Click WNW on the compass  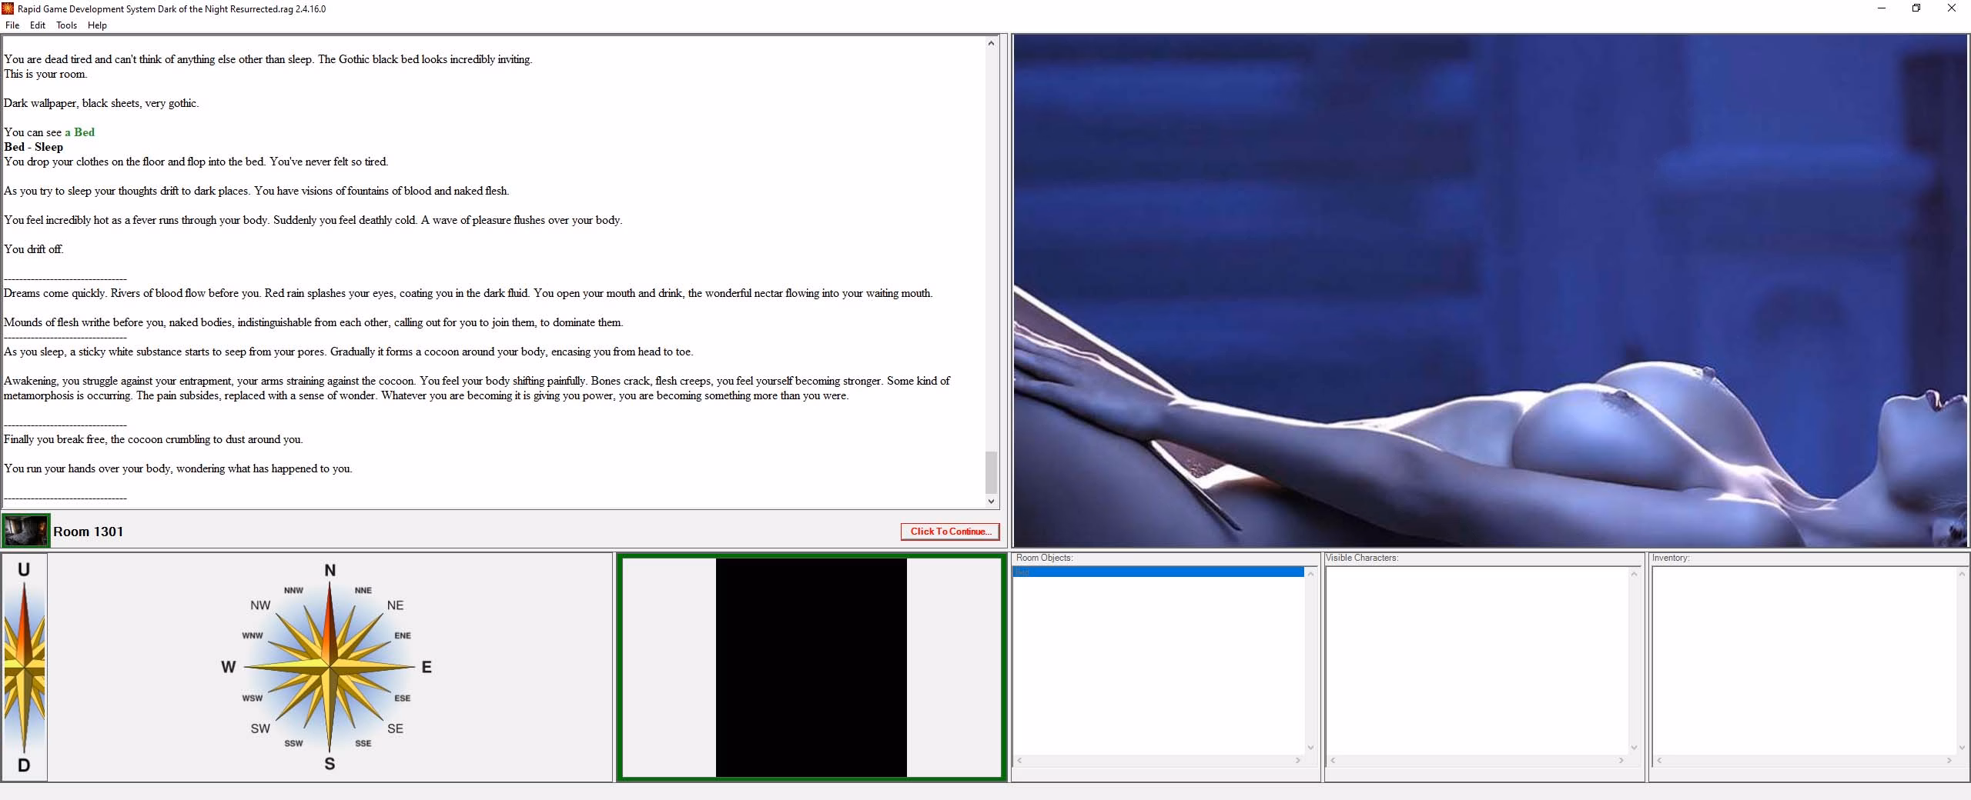click(253, 636)
